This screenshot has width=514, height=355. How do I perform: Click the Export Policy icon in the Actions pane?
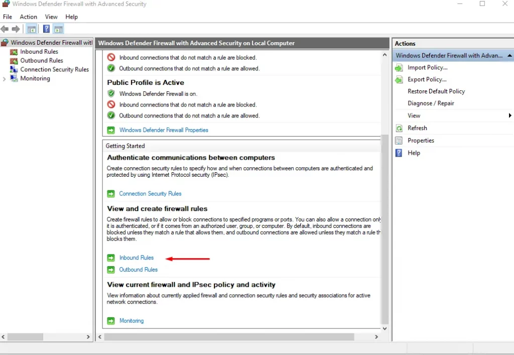[399, 80]
